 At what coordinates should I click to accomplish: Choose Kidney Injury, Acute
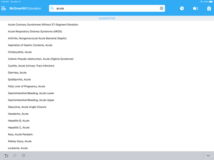tap(20, 141)
